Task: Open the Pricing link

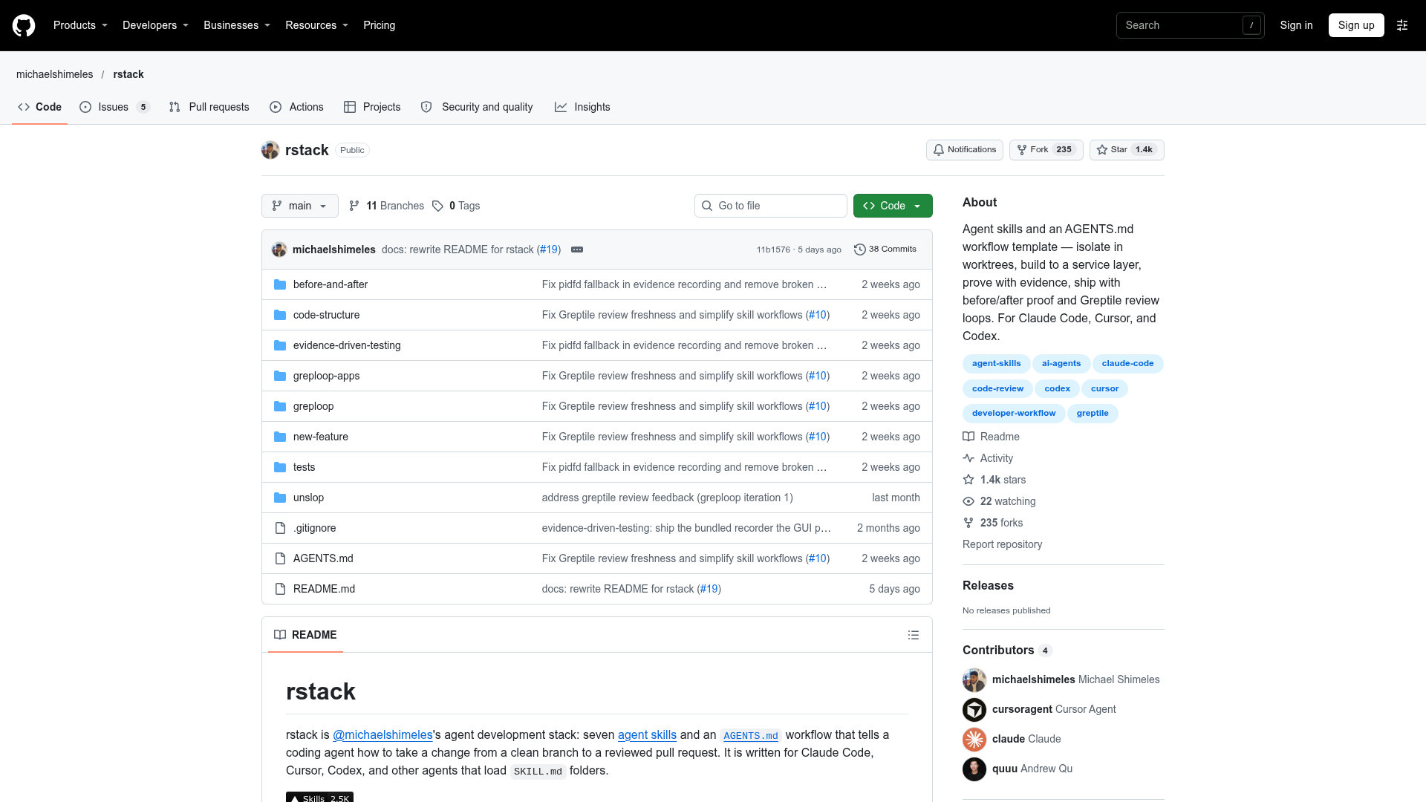Action: click(379, 25)
